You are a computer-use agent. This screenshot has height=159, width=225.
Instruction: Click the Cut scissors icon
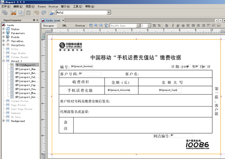pos(13,13)
